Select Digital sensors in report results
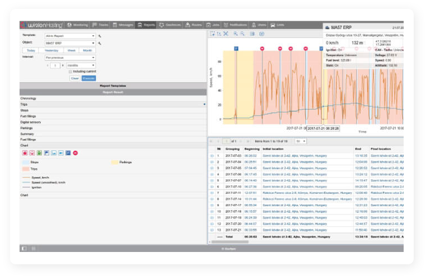Screen dimensions: 431x276 pos(31,122)
